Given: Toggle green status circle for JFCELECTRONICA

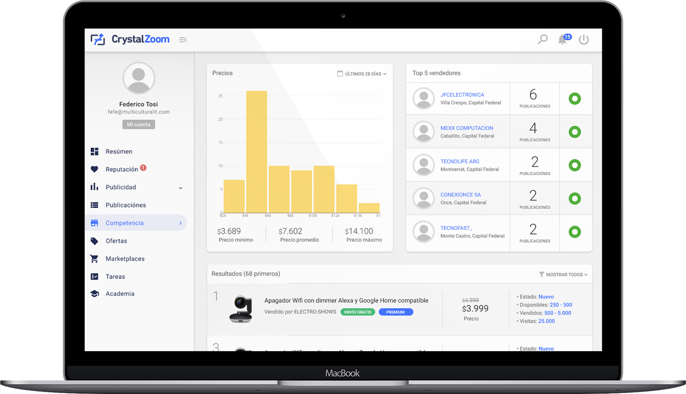Looking at the screenshot, I should [575, 99].
